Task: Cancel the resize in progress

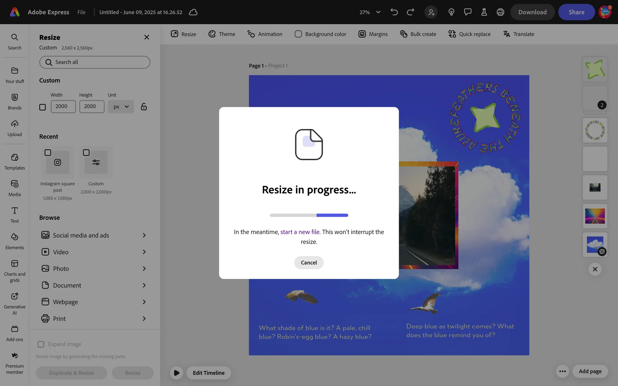Action: click(309, 262)
